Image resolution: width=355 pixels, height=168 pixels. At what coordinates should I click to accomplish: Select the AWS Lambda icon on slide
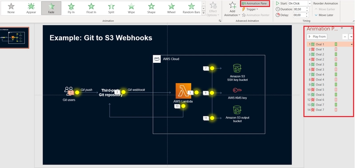pos(183,91)
